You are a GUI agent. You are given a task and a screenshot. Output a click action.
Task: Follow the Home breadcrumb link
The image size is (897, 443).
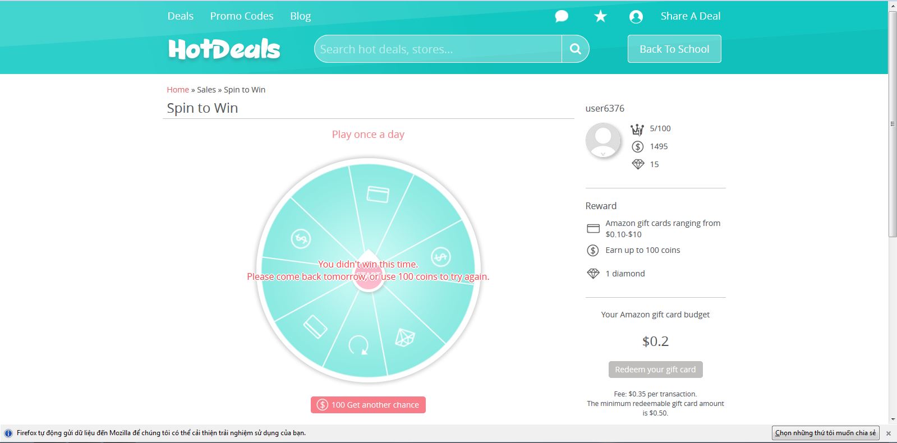178,90
